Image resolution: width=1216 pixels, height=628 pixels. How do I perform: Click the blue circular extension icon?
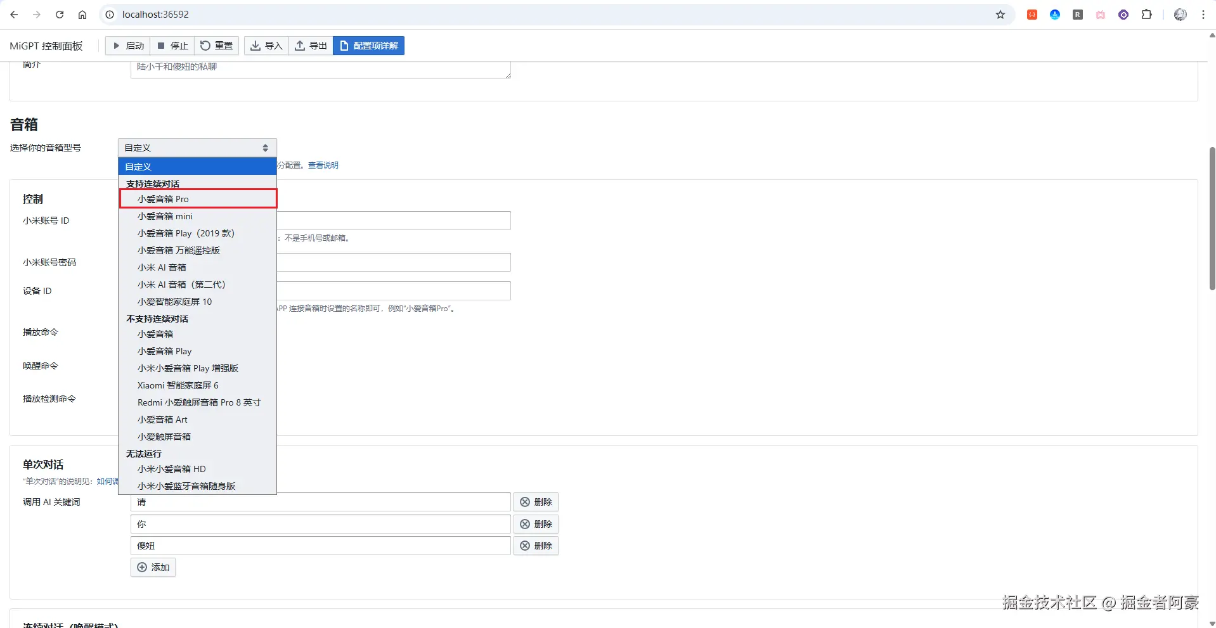pos(1055,15)
